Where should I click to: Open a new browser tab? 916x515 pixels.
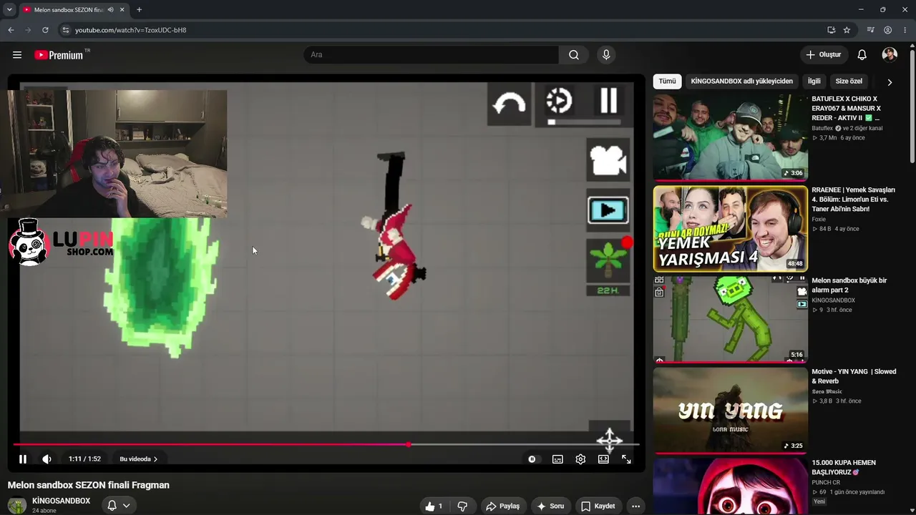139,10
